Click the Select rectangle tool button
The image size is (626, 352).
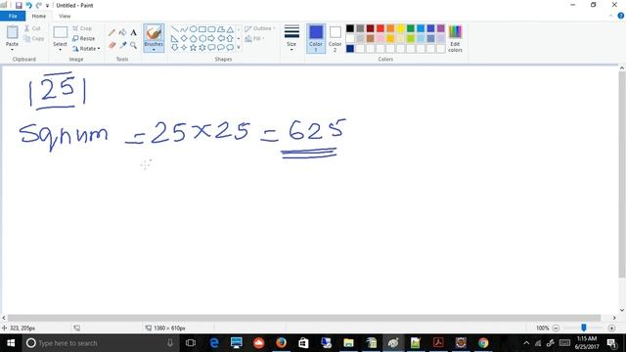(x=61, y=32)
